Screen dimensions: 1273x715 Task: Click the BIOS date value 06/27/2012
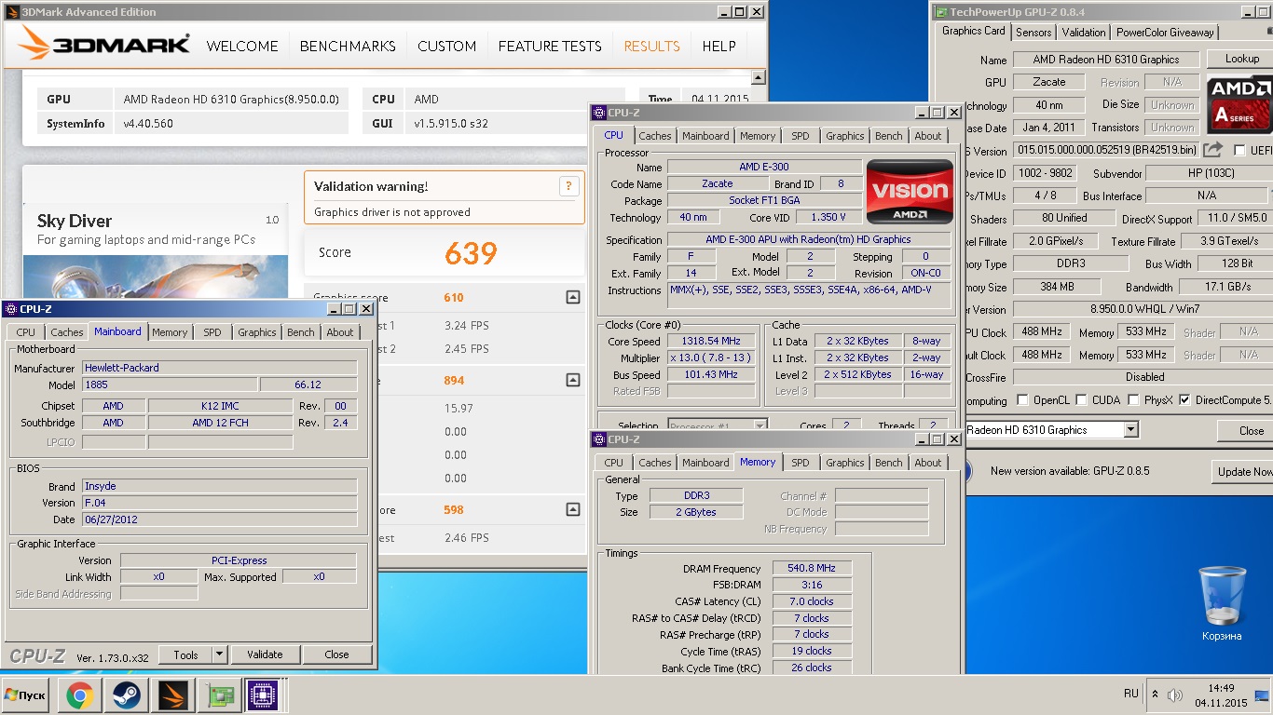point(220,519)
